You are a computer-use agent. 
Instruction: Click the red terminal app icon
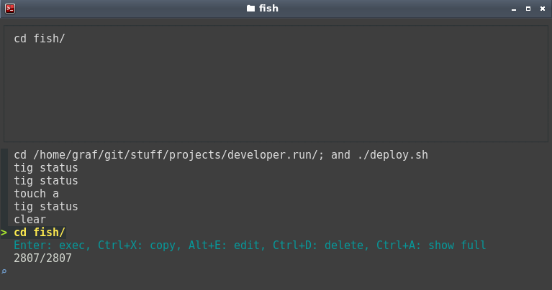click(10, 9)
